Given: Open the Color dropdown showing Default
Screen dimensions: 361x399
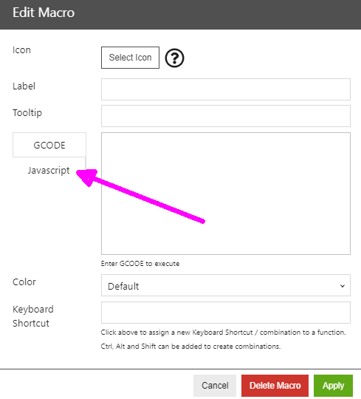Looking at the screenshot, I should [226, 285].
